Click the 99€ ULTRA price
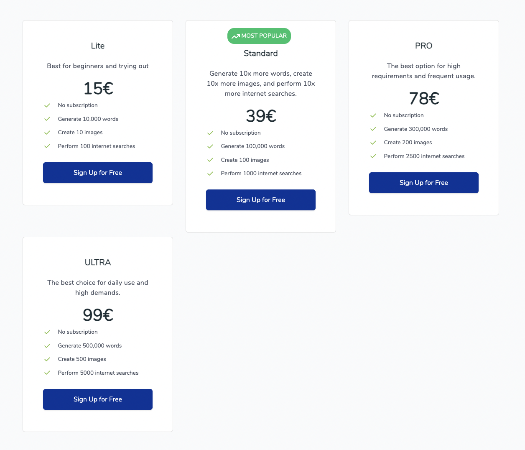 (x=98, y=315)
